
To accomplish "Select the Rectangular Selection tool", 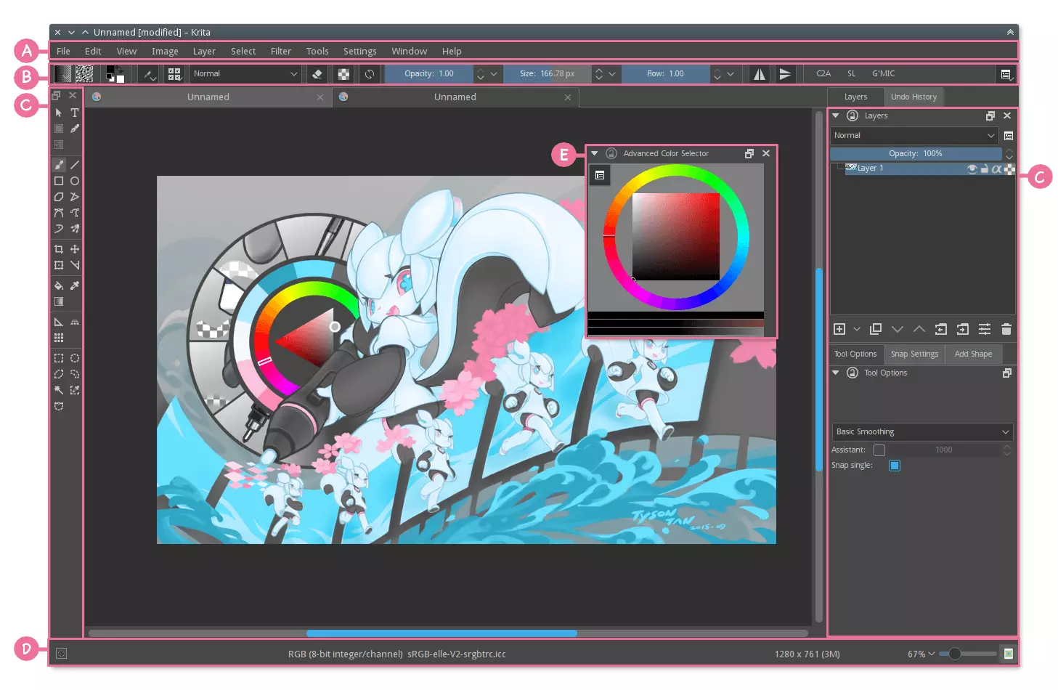I will click(x=59, y=358).
